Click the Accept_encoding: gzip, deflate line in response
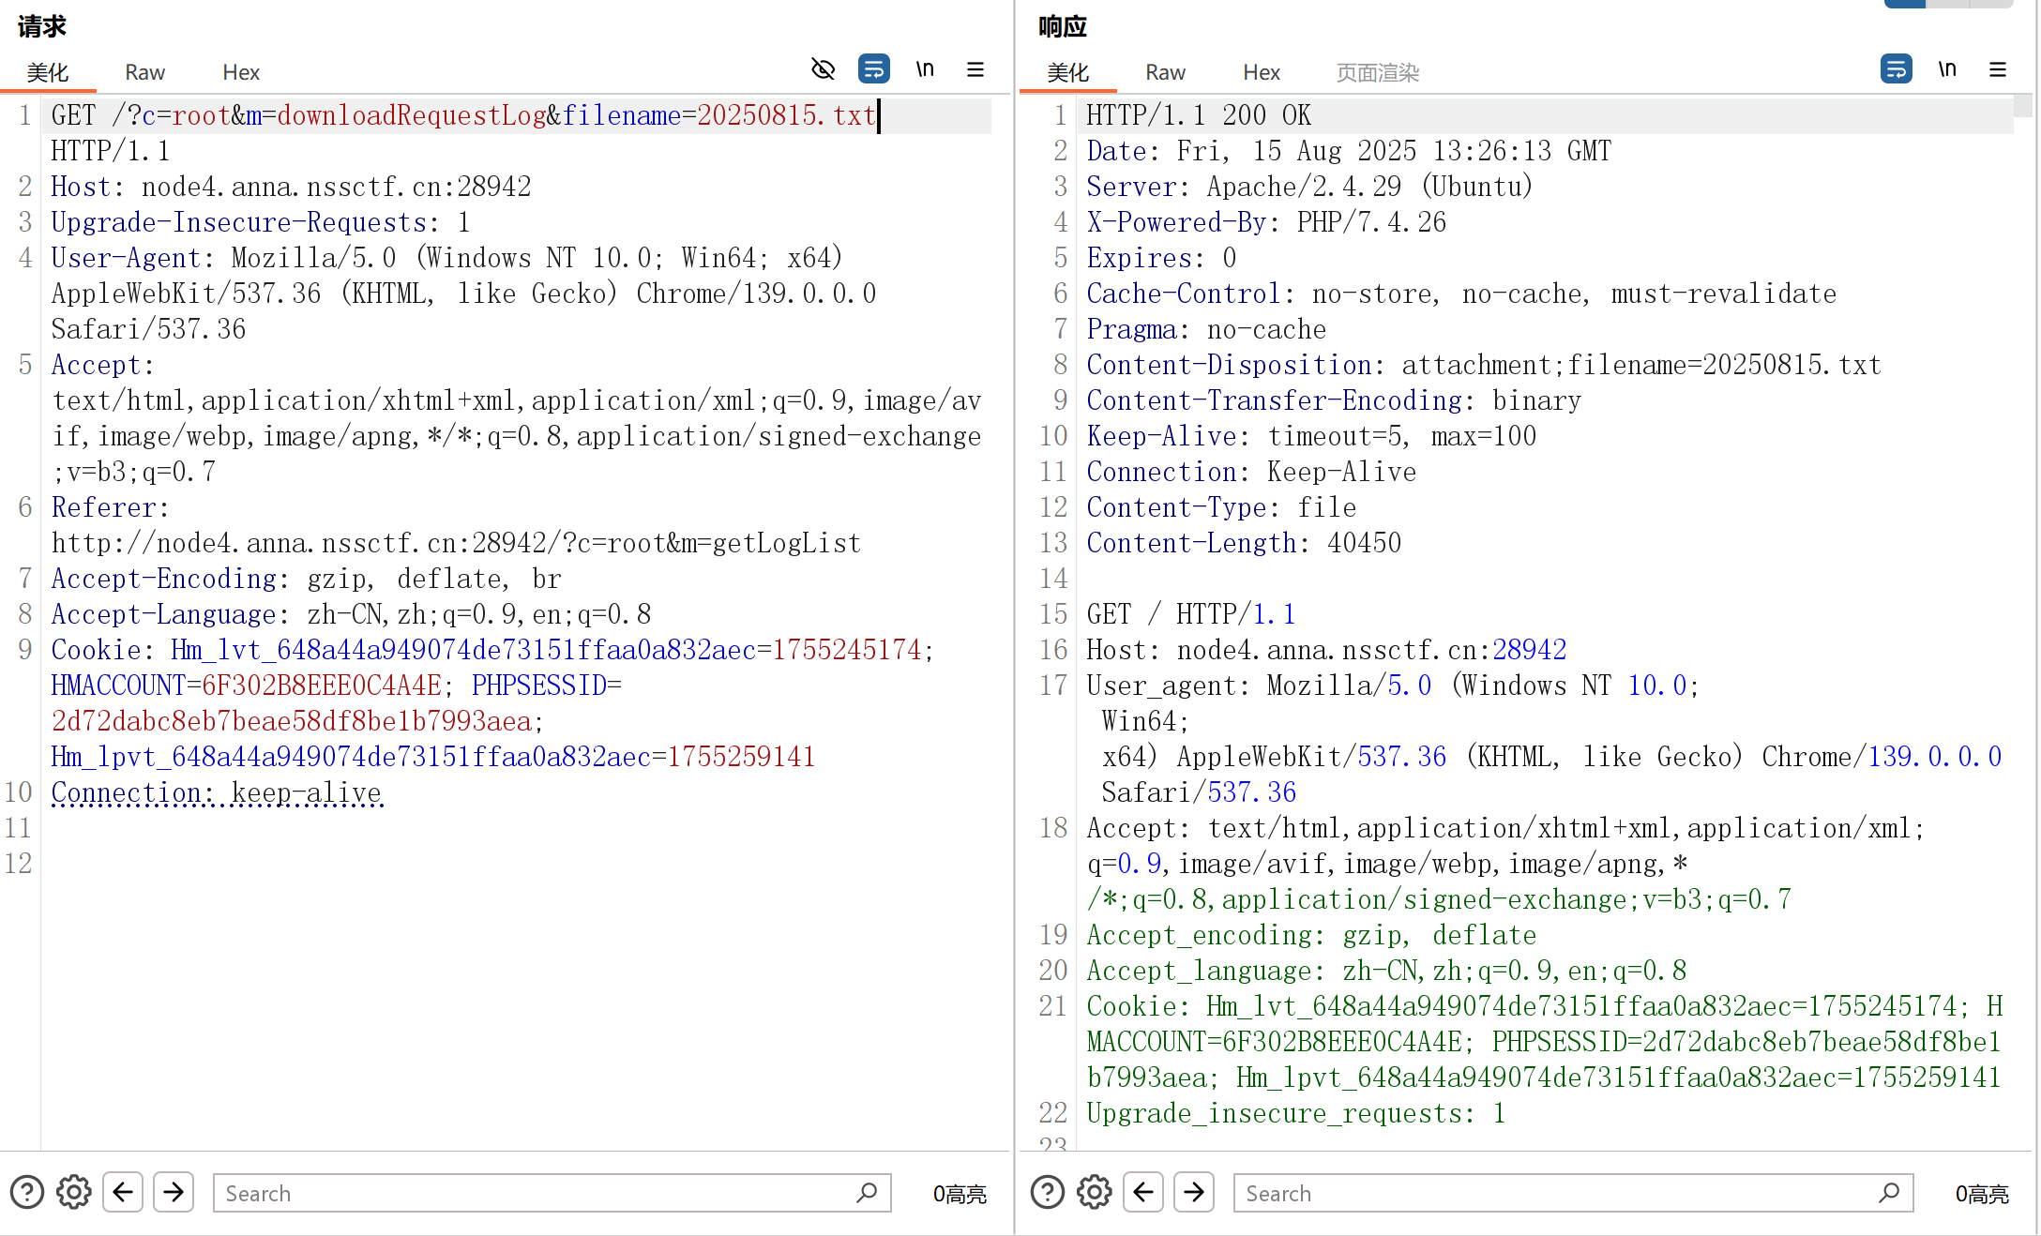Viewport: 2041px width, 1236px height. pos(1311,935)
